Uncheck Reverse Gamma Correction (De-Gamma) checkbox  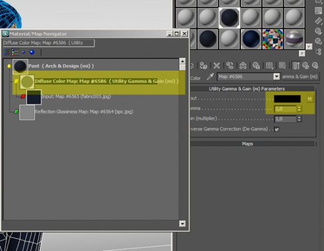[x=276, y=129]
